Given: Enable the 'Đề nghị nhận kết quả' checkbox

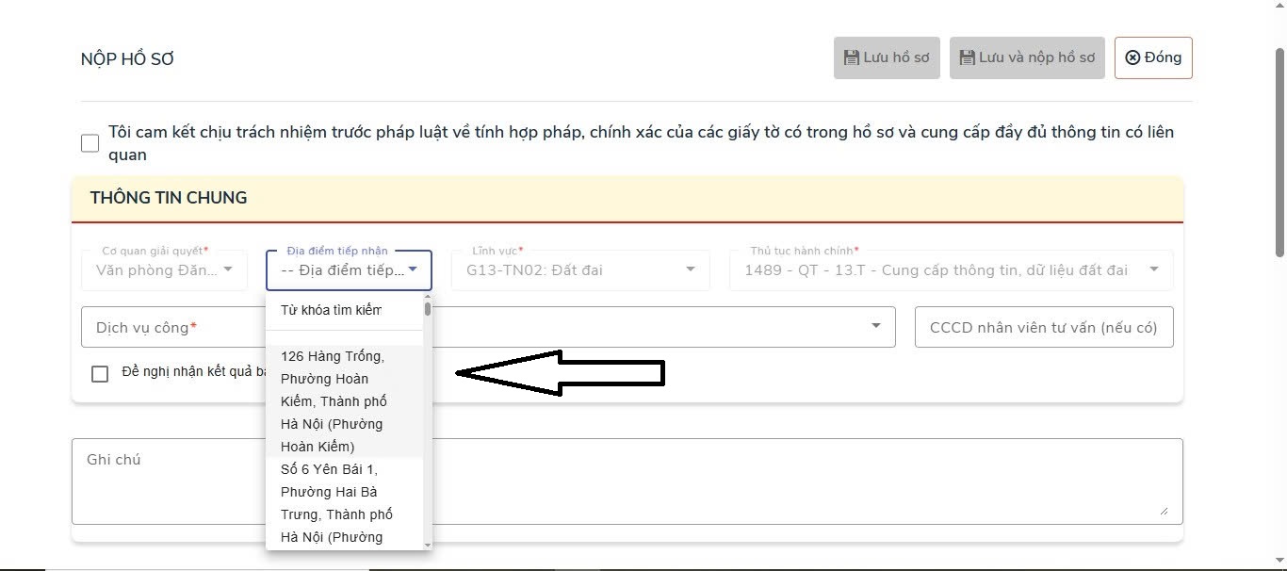Looking at the screenshot, I should [100, 374].
